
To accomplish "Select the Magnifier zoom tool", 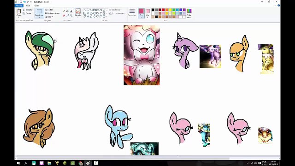I will pyautogui.click(x=71, y=16).
